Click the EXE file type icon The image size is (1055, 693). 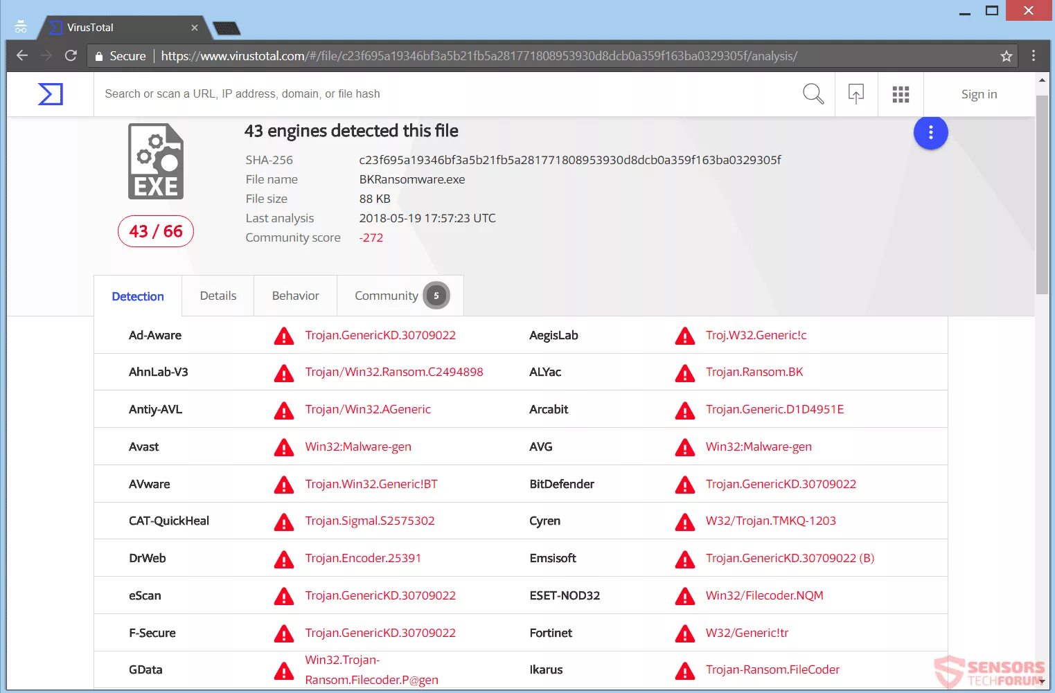(156, 161)
